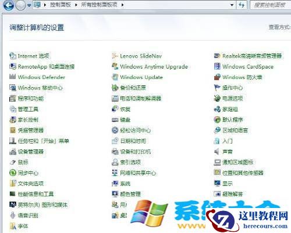Open Windows Defender icon
Image resolution: width=291 pixels, height=233 pixels.
[13, 77]
